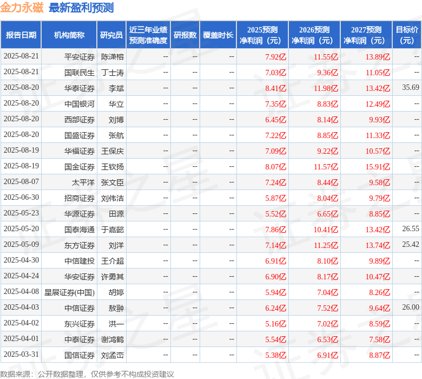Select researcher 丁士涛
The width and height of the screenshot is (422, 379).
click(113, 73)
